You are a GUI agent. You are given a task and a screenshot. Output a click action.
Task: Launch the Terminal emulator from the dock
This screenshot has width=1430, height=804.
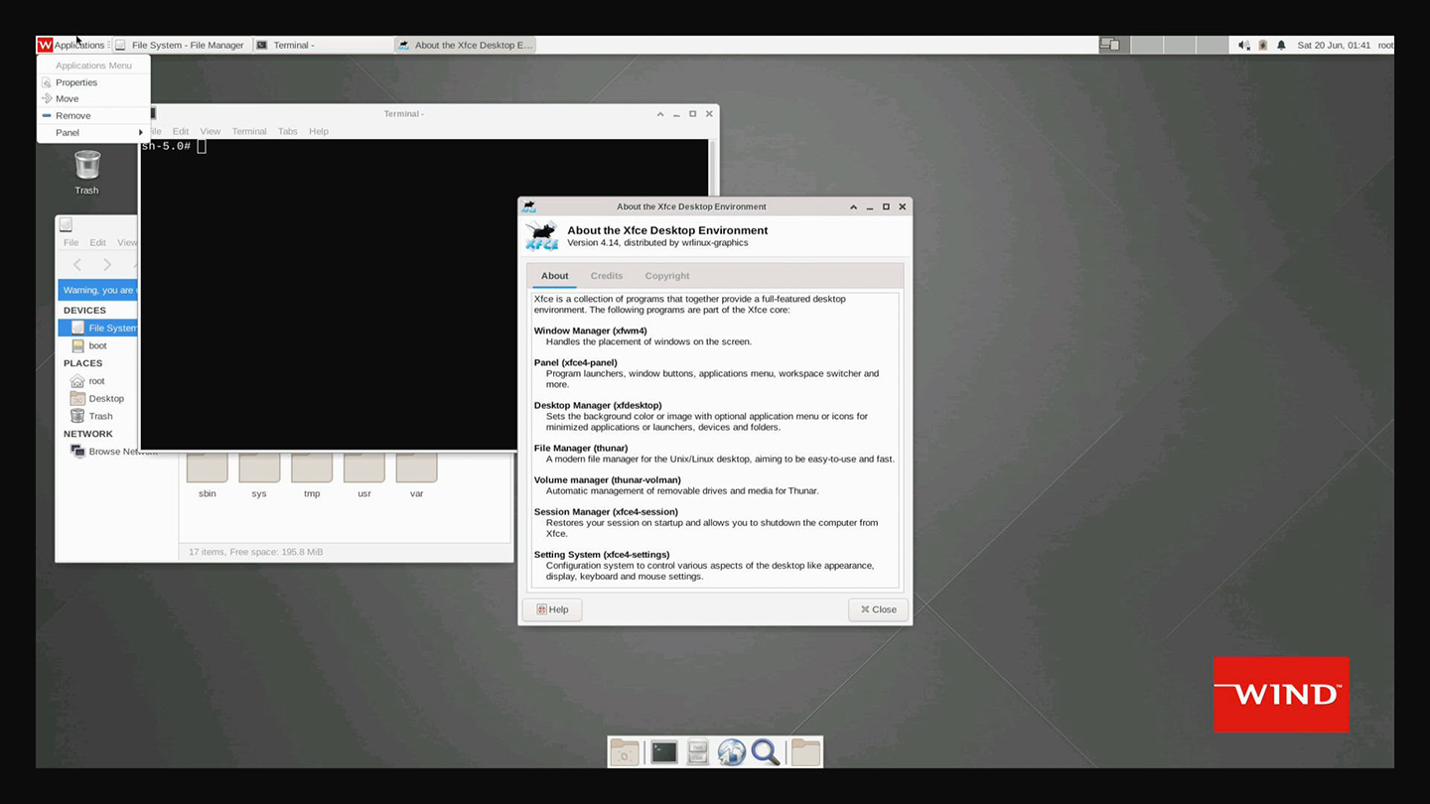(x=664, y=752)
